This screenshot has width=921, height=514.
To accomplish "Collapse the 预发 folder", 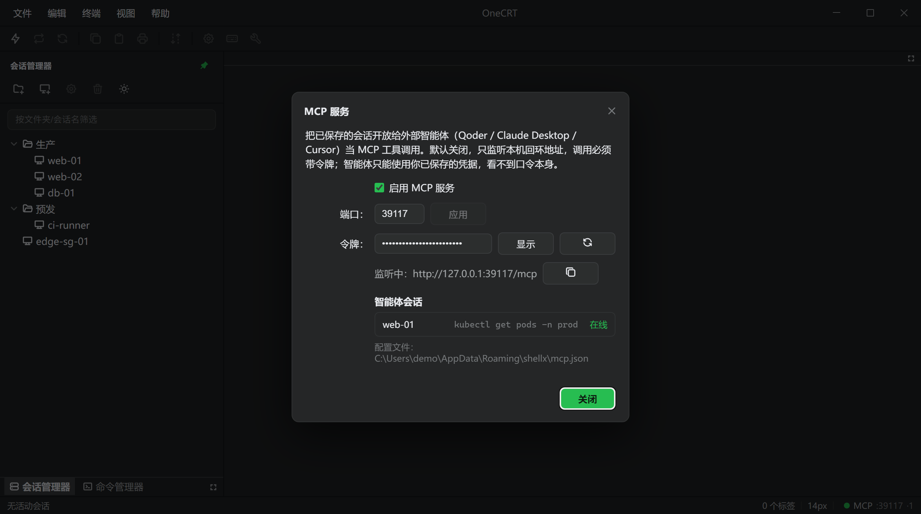I will (x=14, y=209).
